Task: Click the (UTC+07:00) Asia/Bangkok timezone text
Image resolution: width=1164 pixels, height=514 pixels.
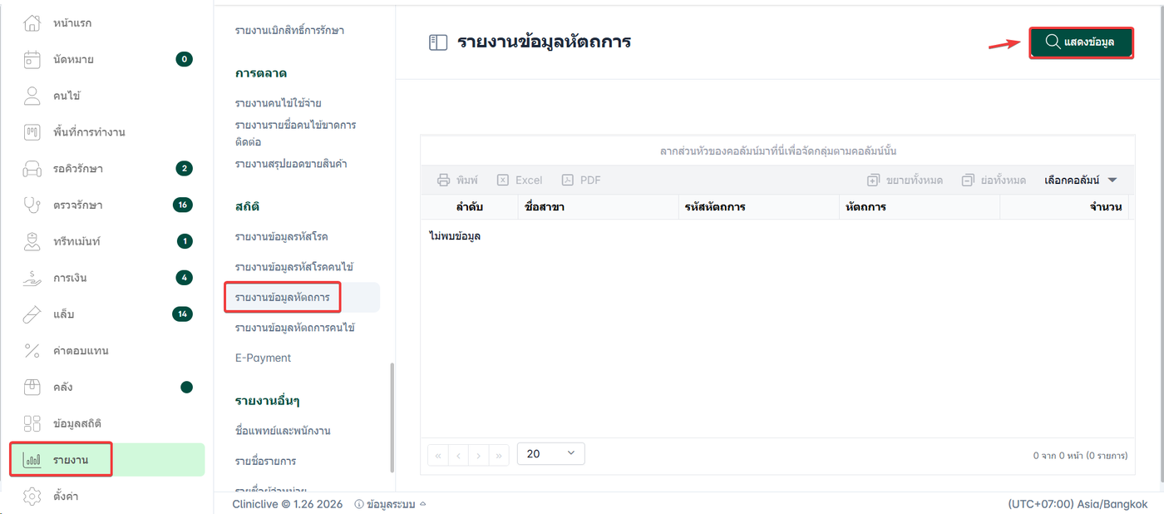Action: click(1078, 504)
